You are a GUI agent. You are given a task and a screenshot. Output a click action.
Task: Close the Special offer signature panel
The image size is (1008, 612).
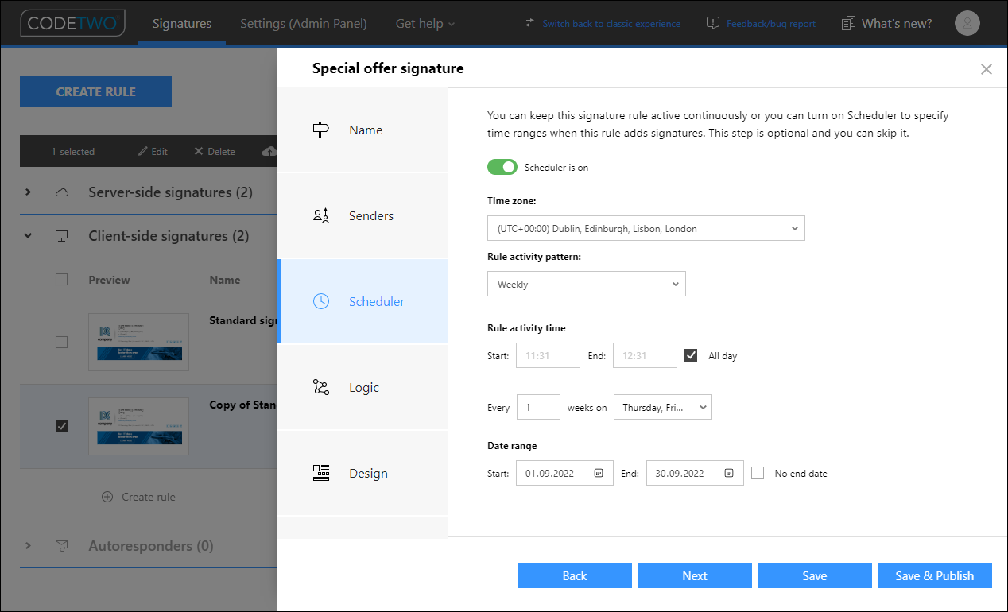(987, 69)
